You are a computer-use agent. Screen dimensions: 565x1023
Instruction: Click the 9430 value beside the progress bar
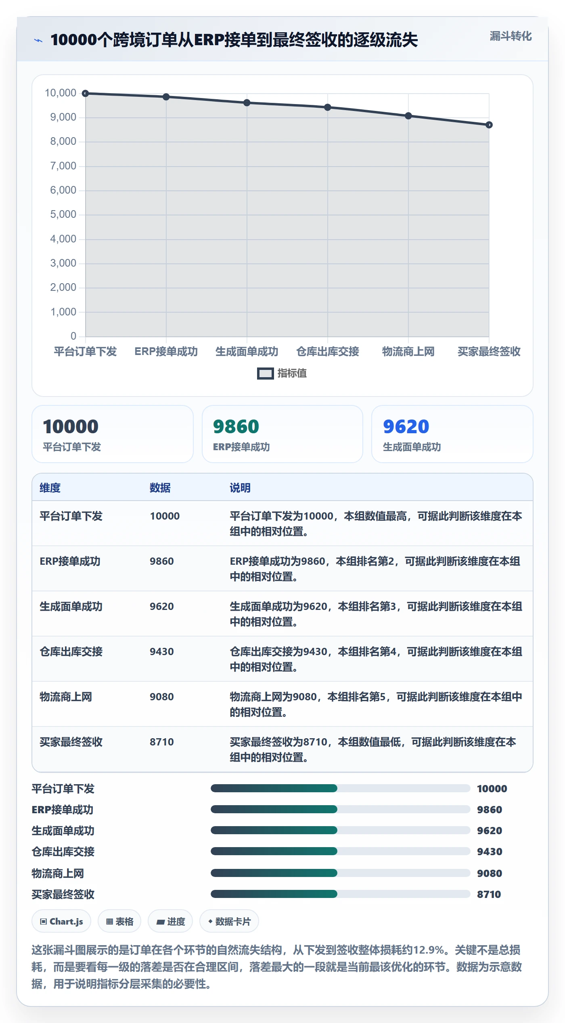[490, 852]
